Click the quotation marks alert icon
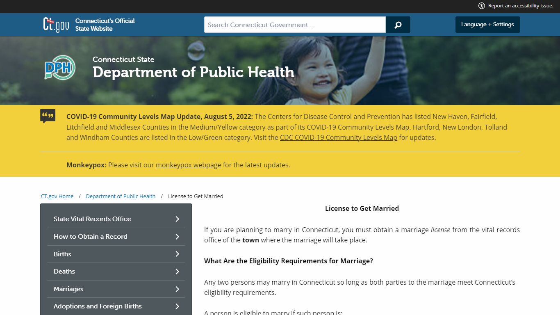The image size is (560, 315). point(48,116)
